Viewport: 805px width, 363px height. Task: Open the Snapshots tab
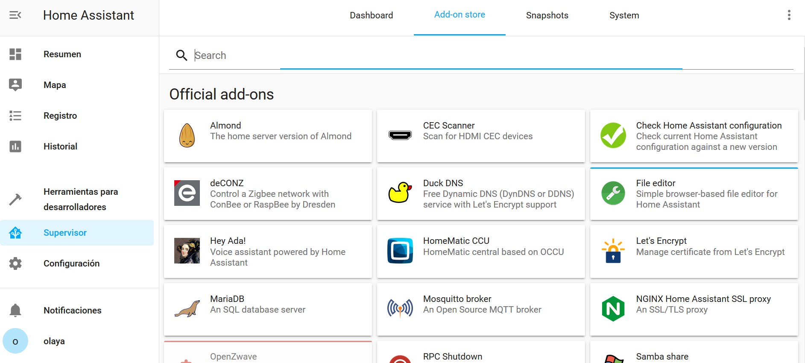(x=547, y=15)
